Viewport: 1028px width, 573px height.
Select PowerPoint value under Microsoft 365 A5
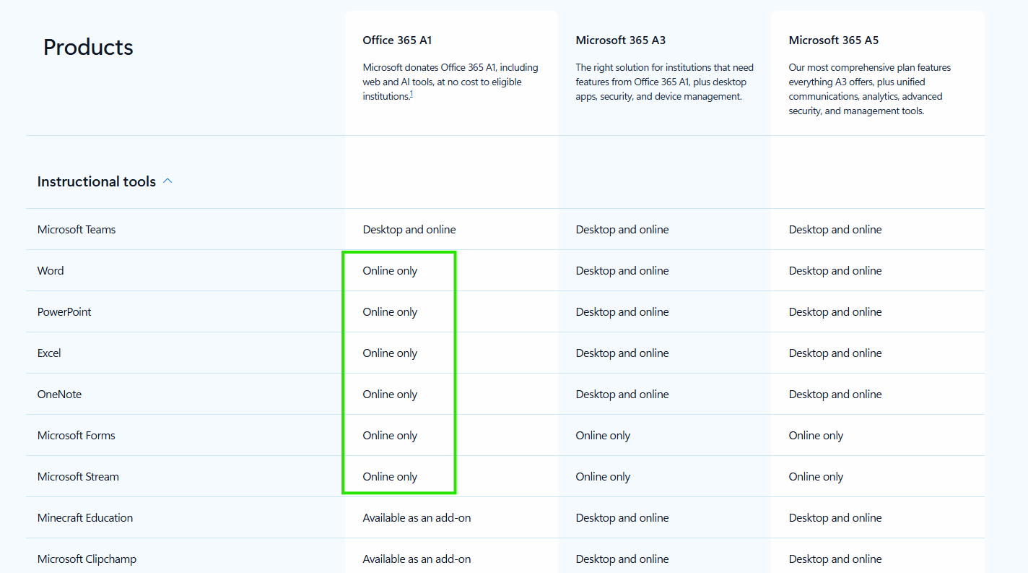point(835,312)
